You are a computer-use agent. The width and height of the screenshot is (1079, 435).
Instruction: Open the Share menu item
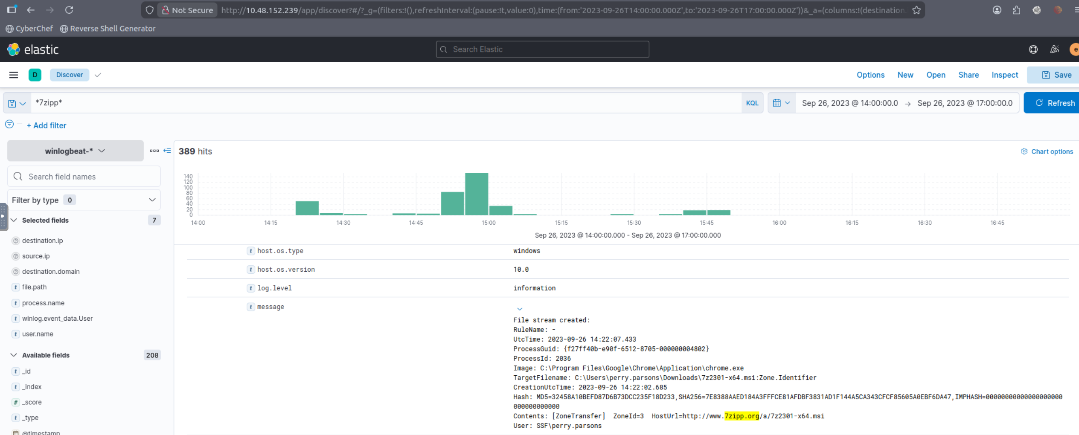[968, 75]
